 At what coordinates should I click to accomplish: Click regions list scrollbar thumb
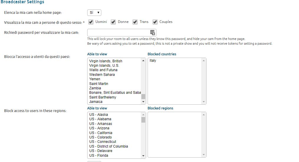pos(143,120)
